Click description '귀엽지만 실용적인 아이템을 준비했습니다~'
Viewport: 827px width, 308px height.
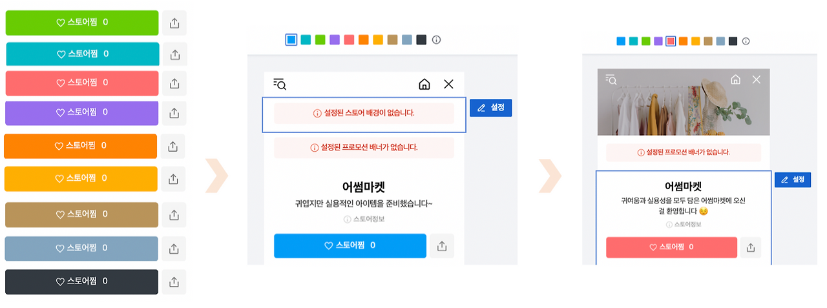[x=364, y=204]
